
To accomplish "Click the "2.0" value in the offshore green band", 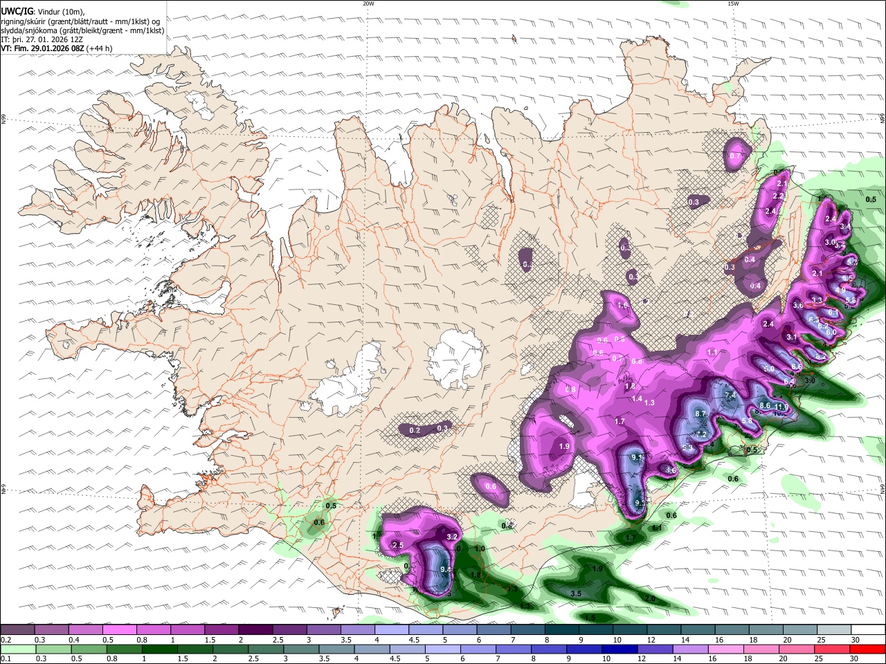I will coord(650,599).
